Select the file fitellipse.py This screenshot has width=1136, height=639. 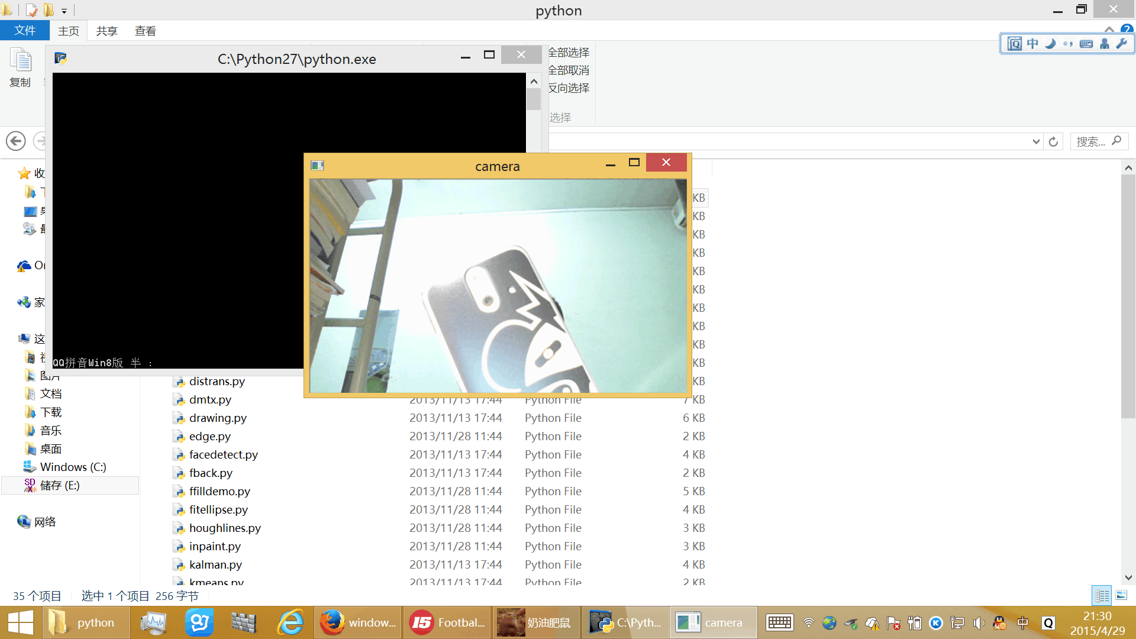tap(218, 510)
